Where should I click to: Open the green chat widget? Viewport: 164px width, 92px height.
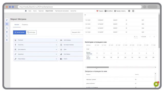click(156, 84)
